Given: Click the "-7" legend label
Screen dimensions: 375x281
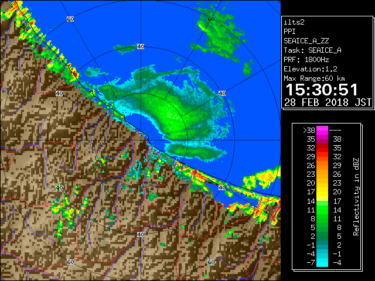Looking at the screenshot, I should point(311,263).
